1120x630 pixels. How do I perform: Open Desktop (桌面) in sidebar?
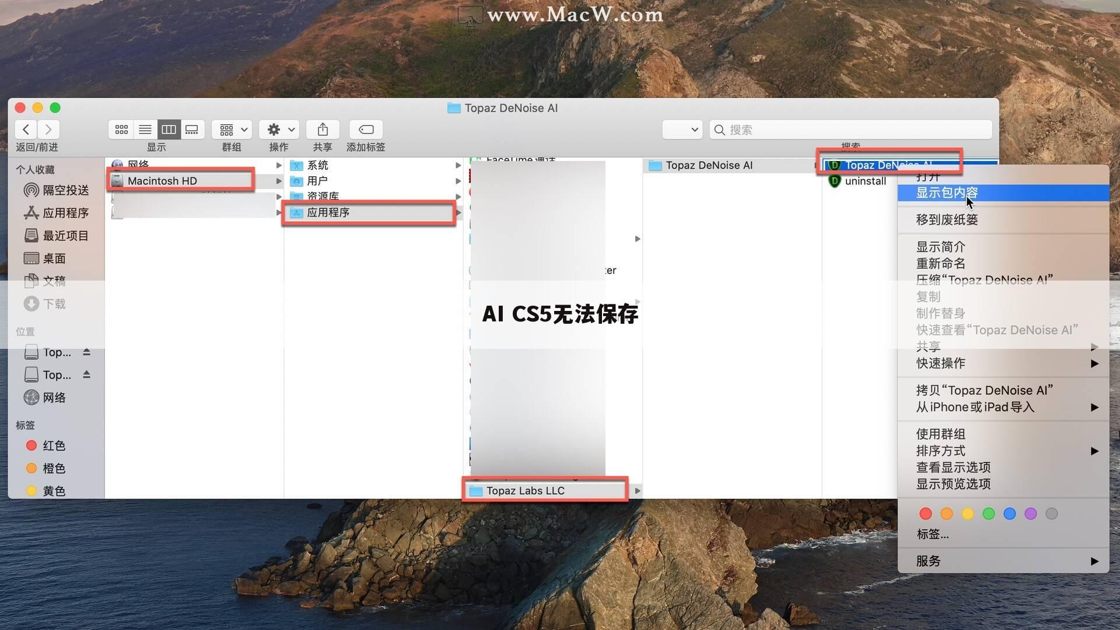point(44,258)
